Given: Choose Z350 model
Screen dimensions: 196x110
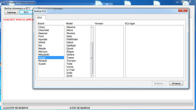Looking at the screenshot, I should (78, 73).
